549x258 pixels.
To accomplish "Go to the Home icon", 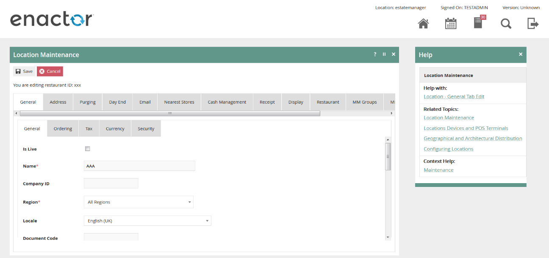I will [423, 23].
